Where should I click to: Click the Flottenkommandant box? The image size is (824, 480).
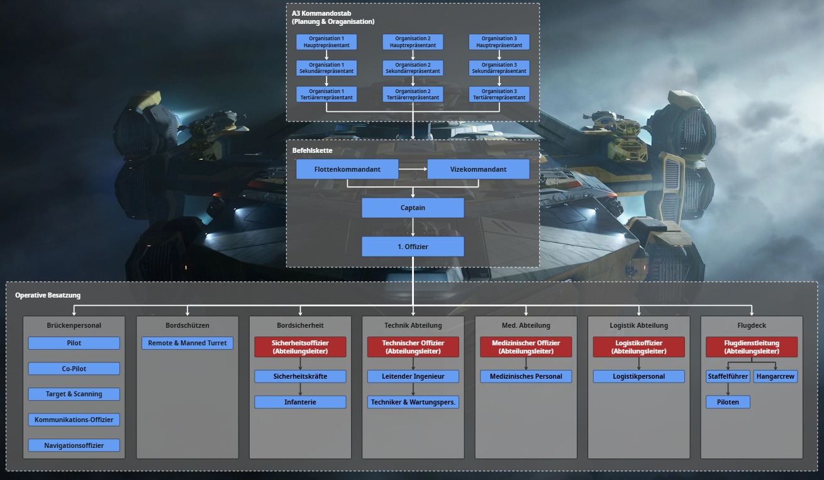[x=347, y=169]
